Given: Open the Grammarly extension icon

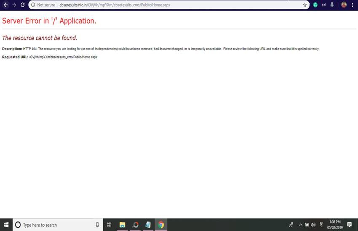Looking at the screenshot, I should [x=315, y=5].
